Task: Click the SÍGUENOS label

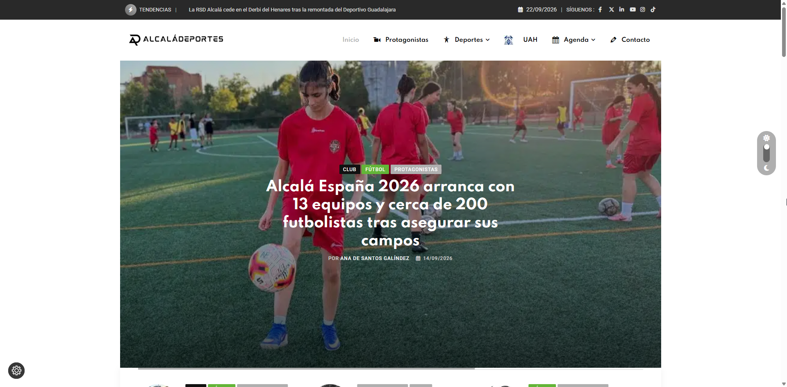Action: click(x=580, y=9)
